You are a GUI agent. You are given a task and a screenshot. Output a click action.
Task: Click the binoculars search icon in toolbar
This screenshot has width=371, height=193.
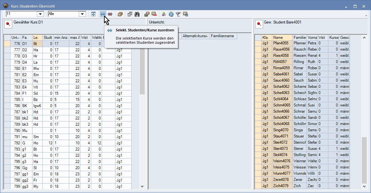[137, 14]
